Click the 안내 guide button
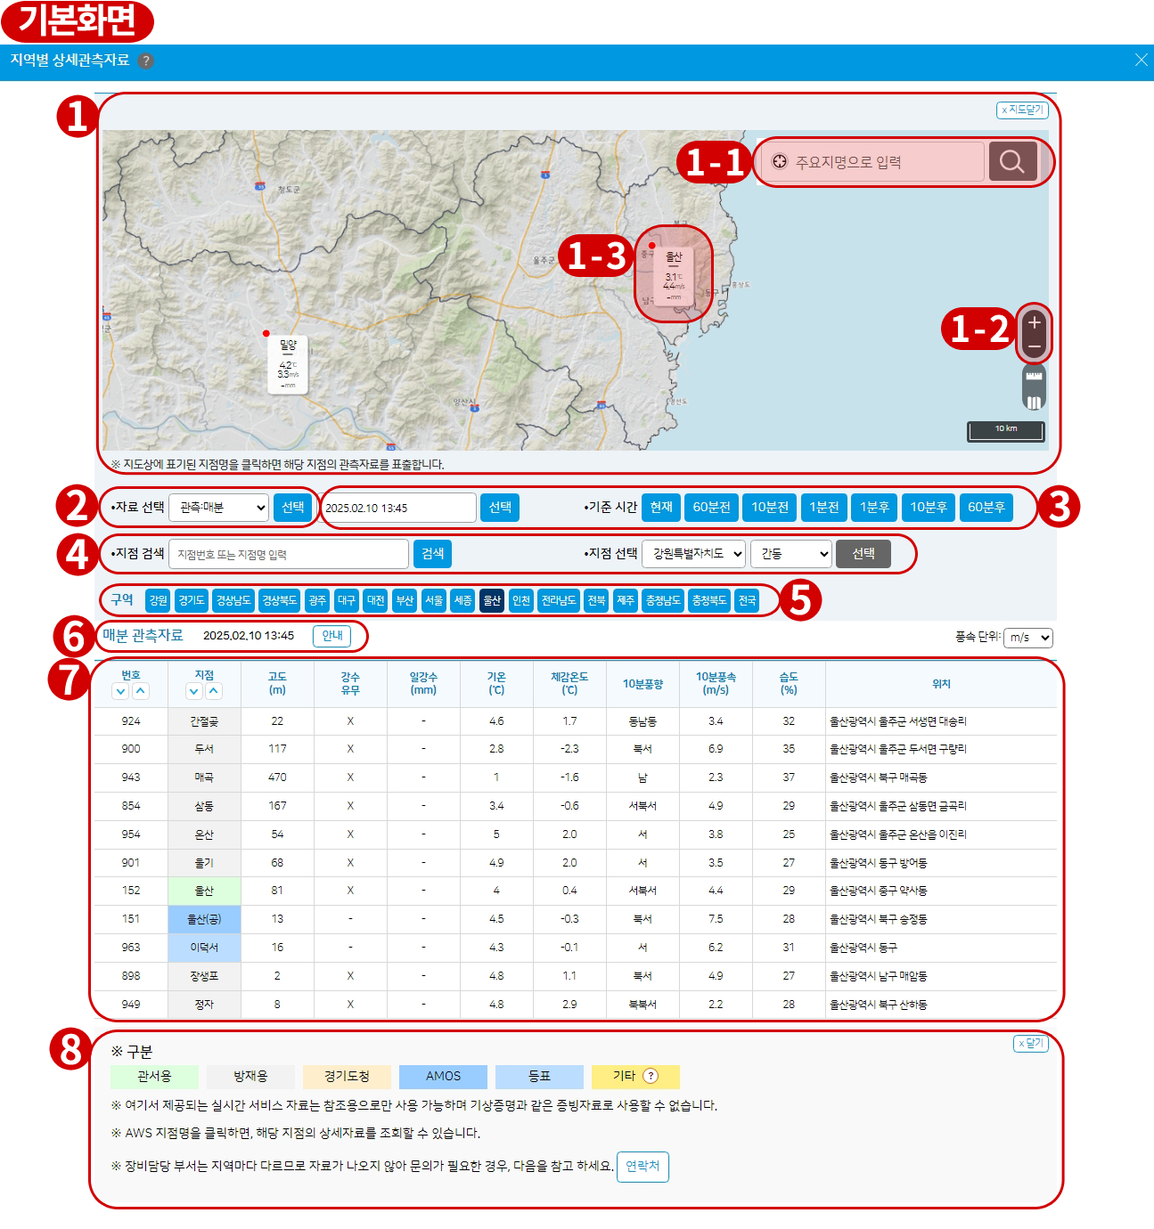The height and width of the screenshot is (1229, 1154). click(332, 636)
